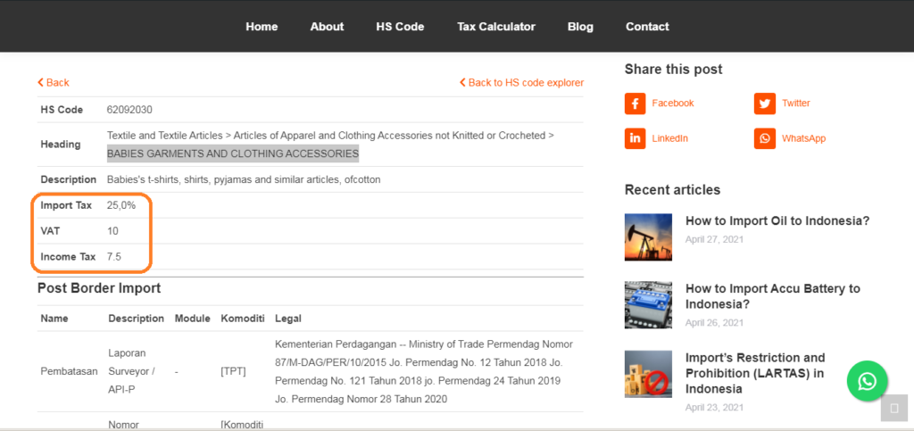Click the Legal column header
The image size is (914, 431).
[x=288, y=319]
